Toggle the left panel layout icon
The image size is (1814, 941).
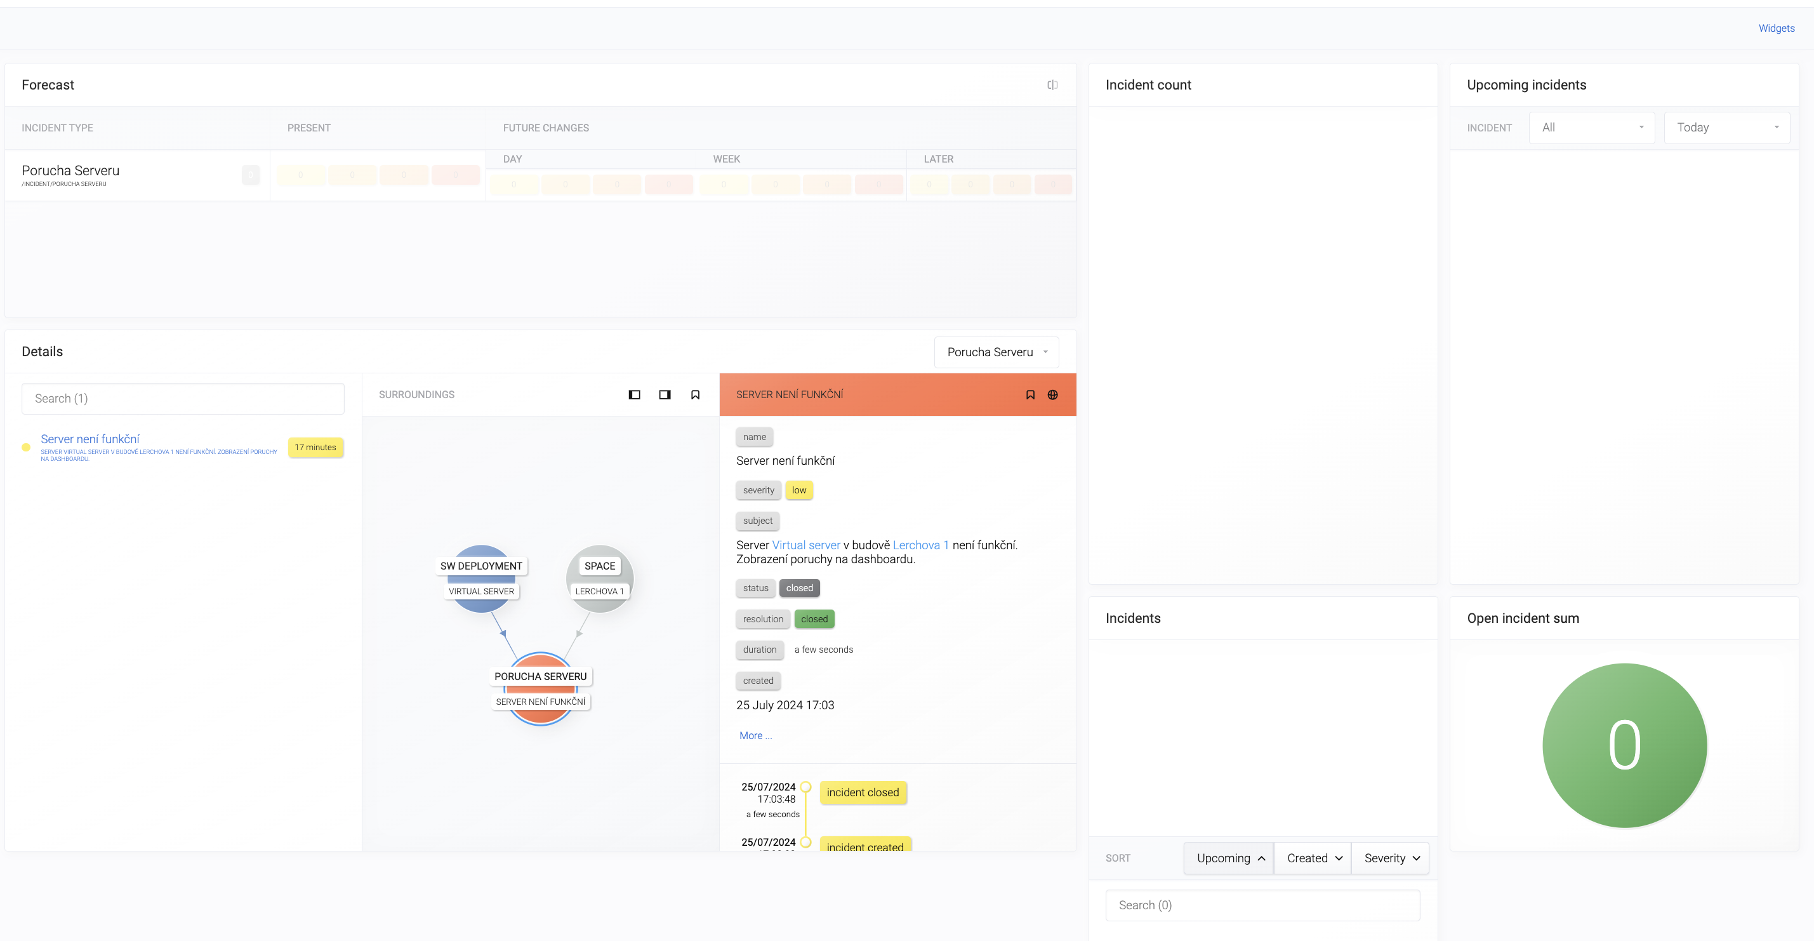click(634, 394)
